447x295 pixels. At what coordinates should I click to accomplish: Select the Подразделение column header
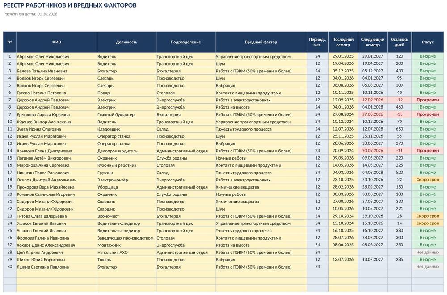[186, 42]
